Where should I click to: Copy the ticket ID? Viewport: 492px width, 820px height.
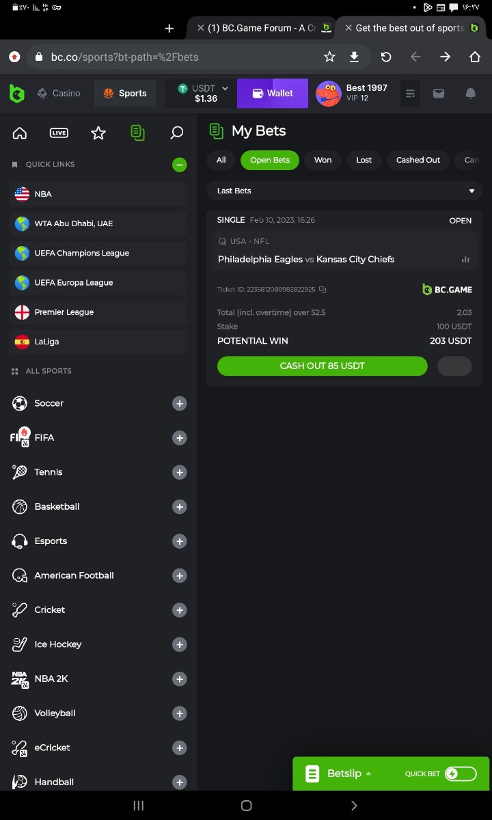tap(323, 290)
